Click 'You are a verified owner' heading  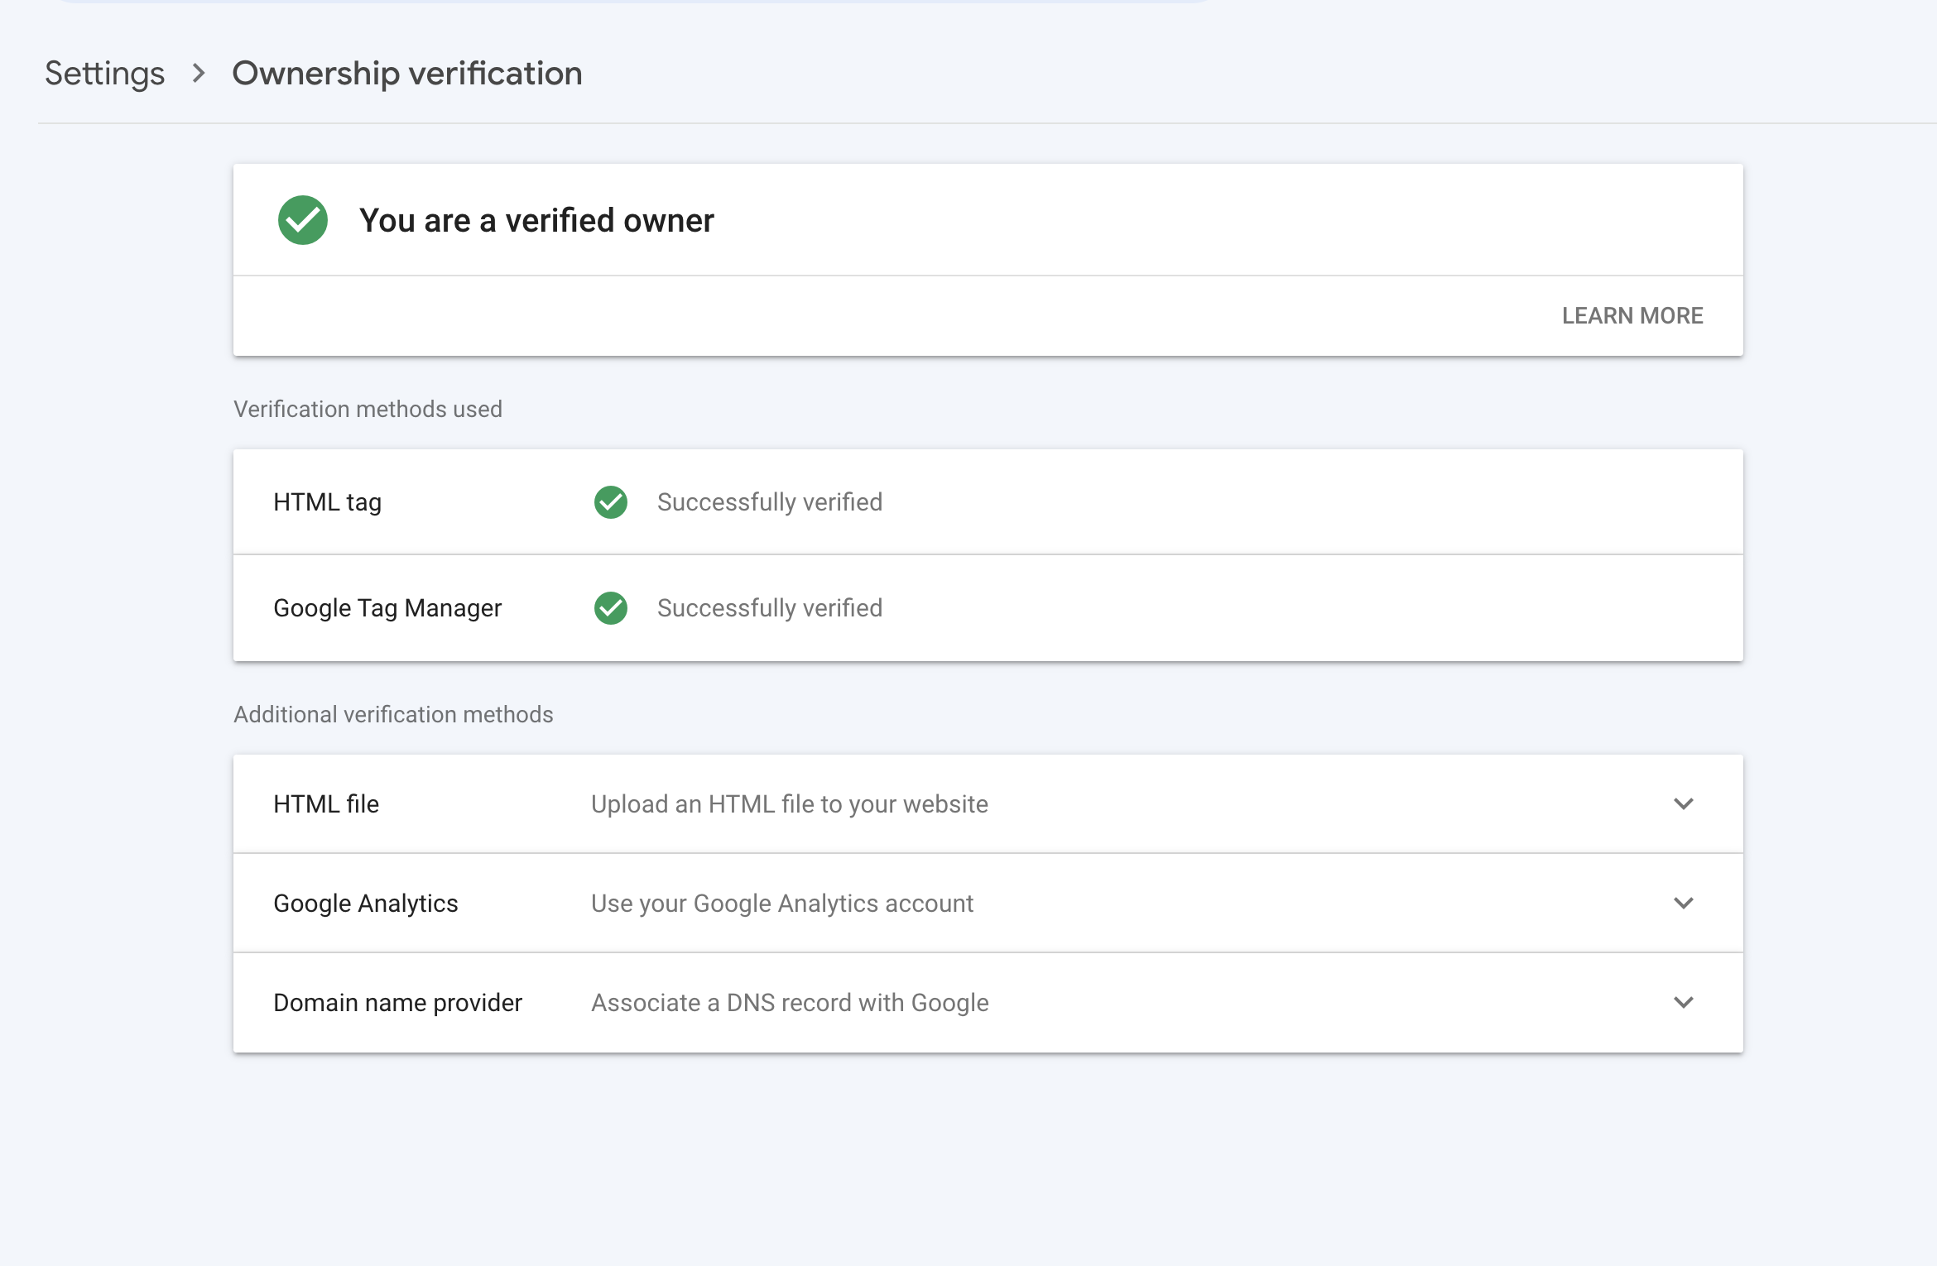coord(536,221)
